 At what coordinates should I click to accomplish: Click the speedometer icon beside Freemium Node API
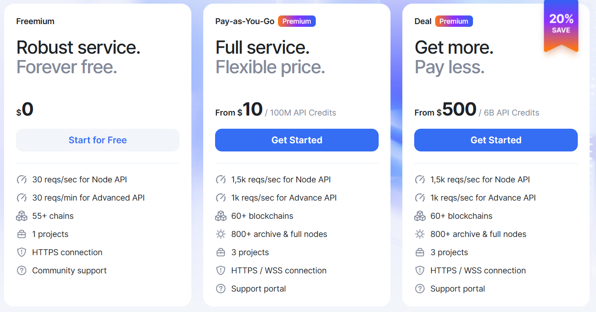[21, 180]
